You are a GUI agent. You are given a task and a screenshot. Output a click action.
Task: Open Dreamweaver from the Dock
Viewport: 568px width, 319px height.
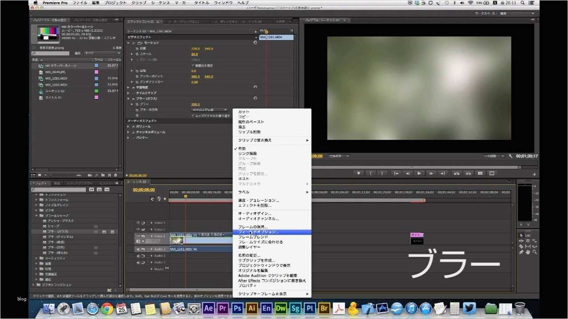point(281,308)
